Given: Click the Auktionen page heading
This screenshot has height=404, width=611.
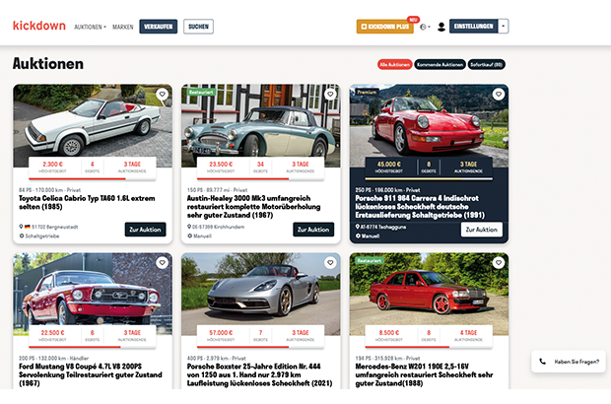Looking at the screenshot, I should tap(48, 63).
